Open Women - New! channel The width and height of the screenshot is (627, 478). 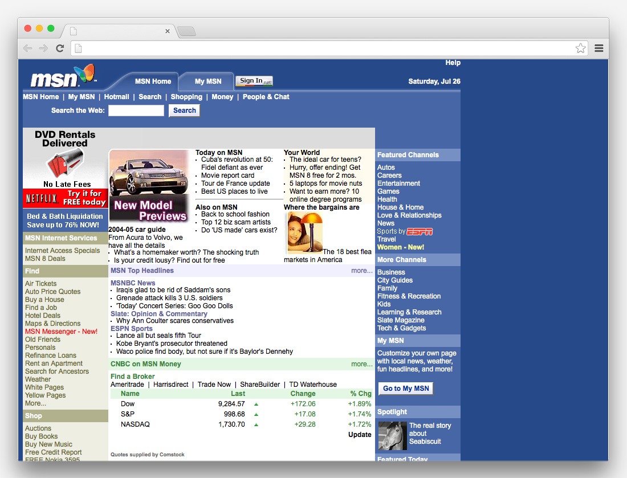point(401,247)
